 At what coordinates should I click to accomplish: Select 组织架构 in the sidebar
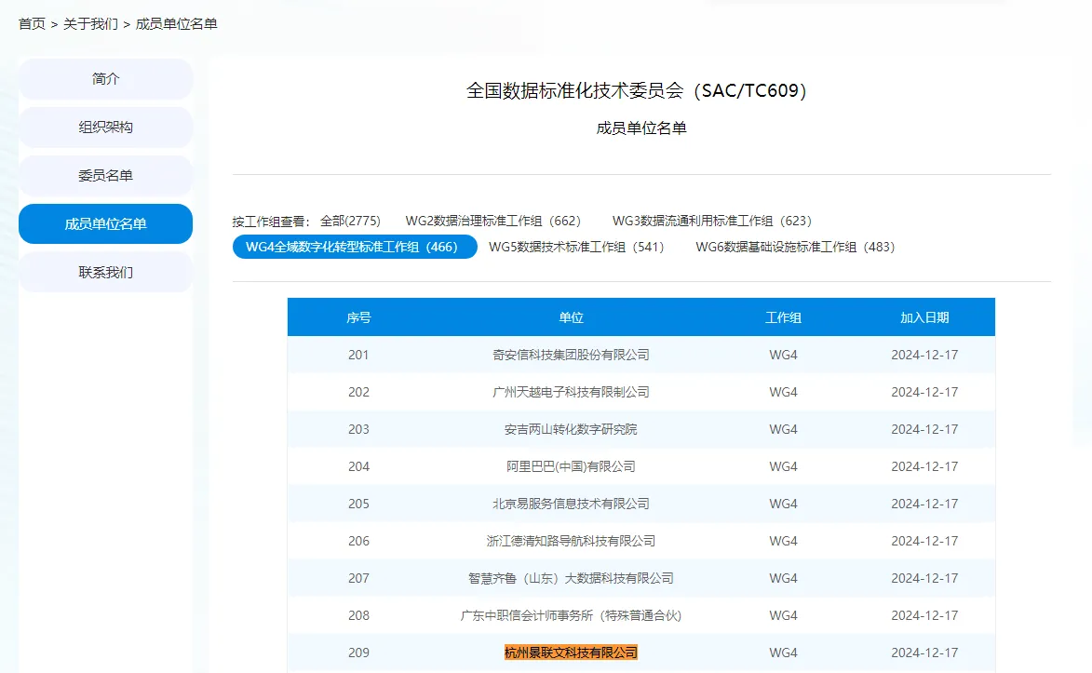(x=105, y=128)
